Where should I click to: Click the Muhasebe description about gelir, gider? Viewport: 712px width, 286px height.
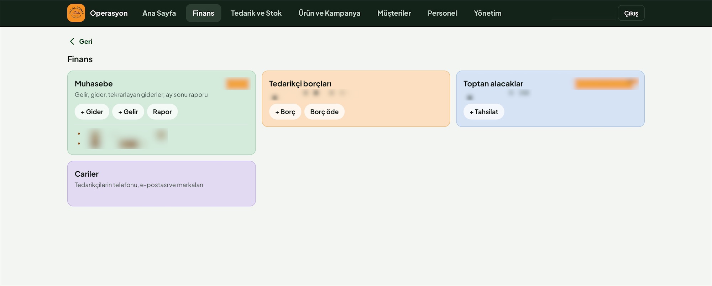(141, 95)
